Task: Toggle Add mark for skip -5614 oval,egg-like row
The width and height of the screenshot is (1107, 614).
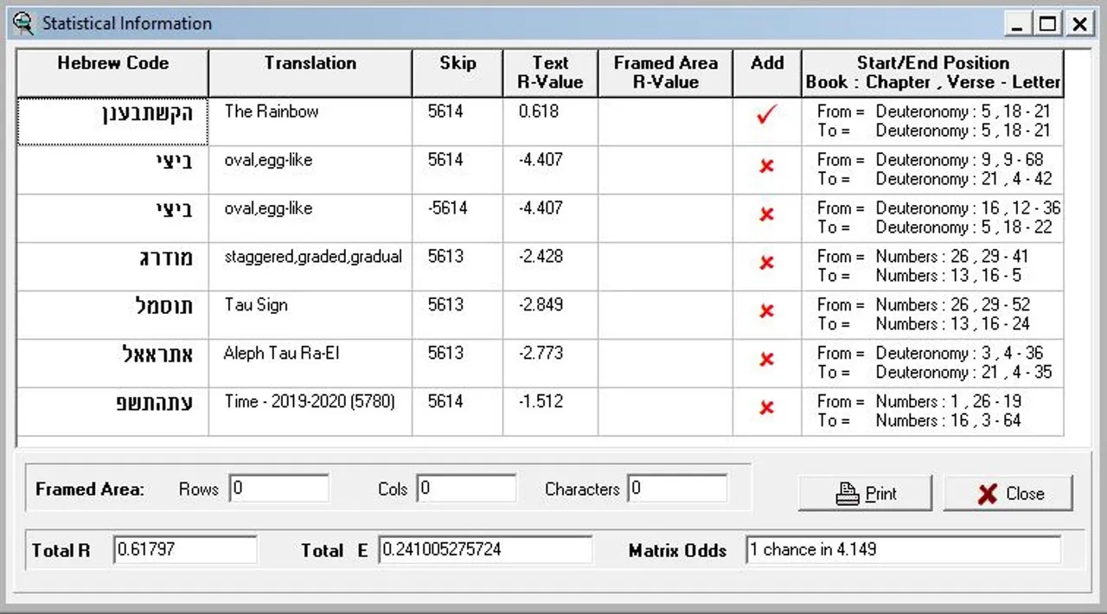Action: pyautogui.click(x=766, y=214)
